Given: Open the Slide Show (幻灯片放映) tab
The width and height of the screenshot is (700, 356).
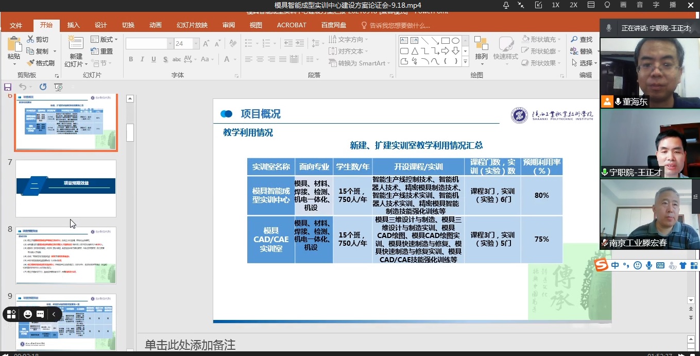Looking at the screenshot, I should (192, 25).
